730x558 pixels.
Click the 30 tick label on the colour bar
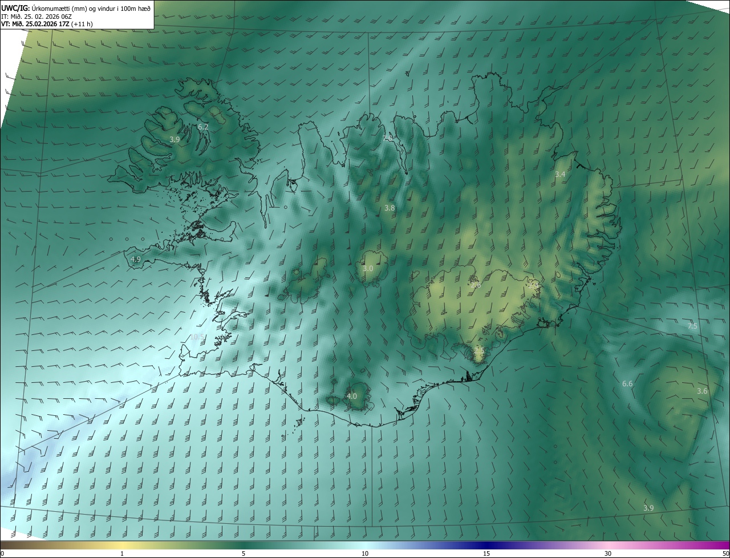608,553
